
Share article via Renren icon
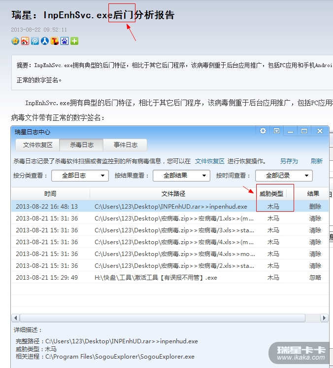pyautogui.click(x=45, y=41)
